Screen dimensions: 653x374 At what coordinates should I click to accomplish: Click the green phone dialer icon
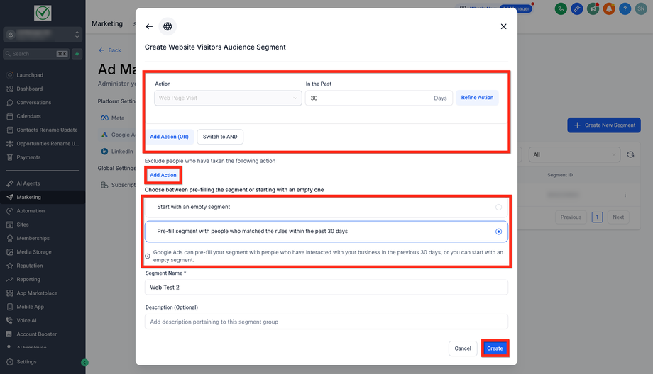tap(561, 9)
